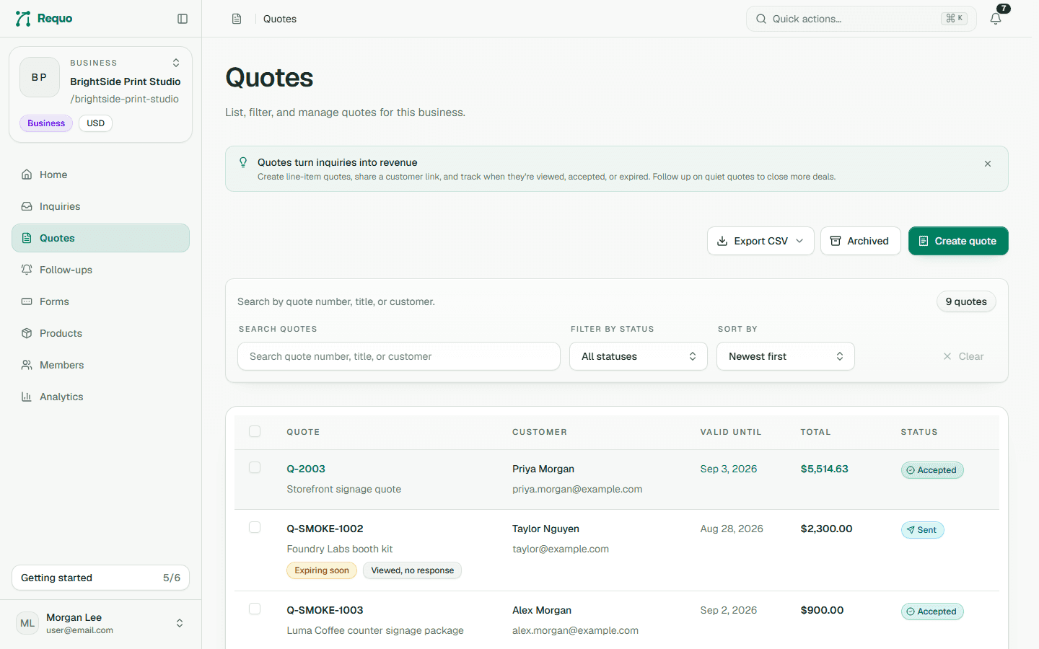Click the Expiring soon badge

click(322, 570)
